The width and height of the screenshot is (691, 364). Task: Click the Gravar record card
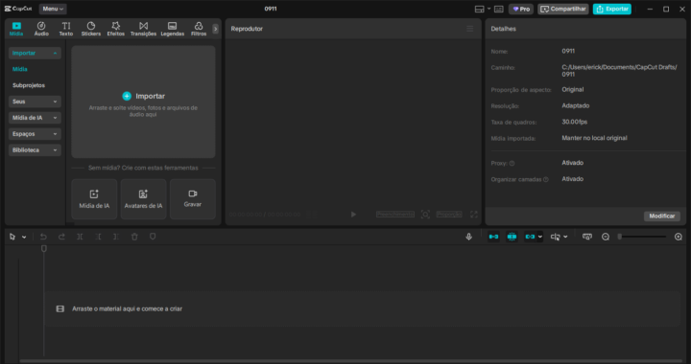coord(193,199)
